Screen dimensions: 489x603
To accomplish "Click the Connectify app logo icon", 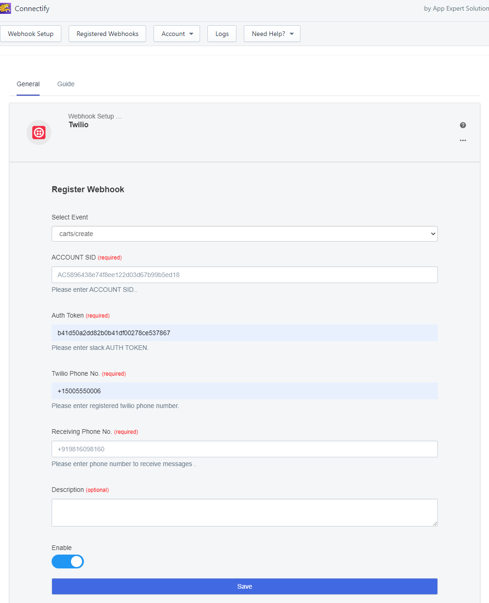I will [6, 8].
